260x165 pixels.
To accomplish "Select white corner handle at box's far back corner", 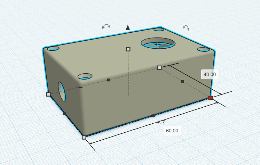I will [x=159, y=68].
